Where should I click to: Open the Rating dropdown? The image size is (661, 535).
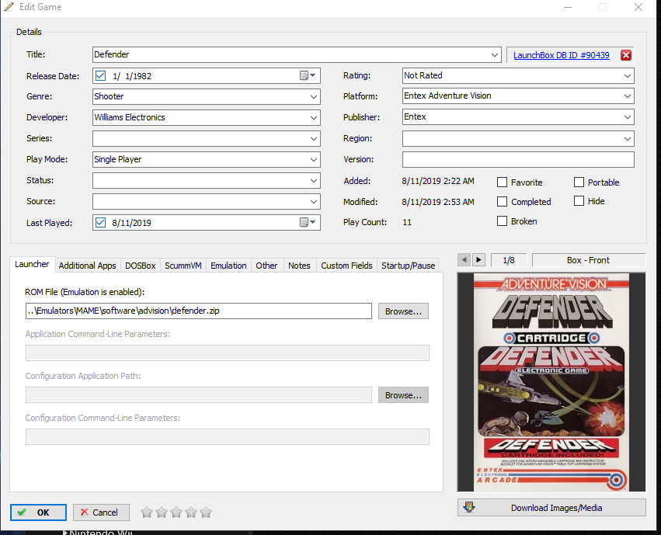click(x=628, y=76)
